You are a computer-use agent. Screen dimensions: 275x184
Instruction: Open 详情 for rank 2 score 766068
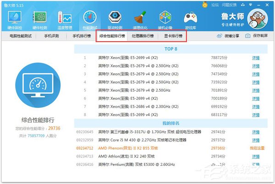tap(256, 66)
